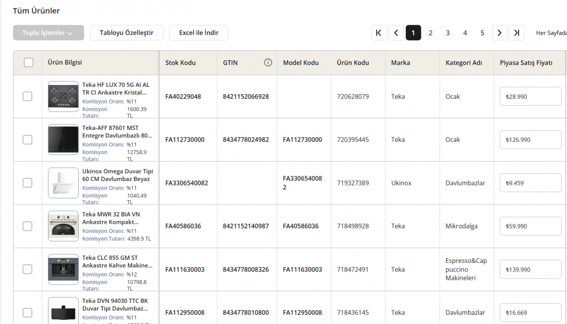Edit the ₺28.990 price field
This screenshot has height=324, width=567.
530,96
